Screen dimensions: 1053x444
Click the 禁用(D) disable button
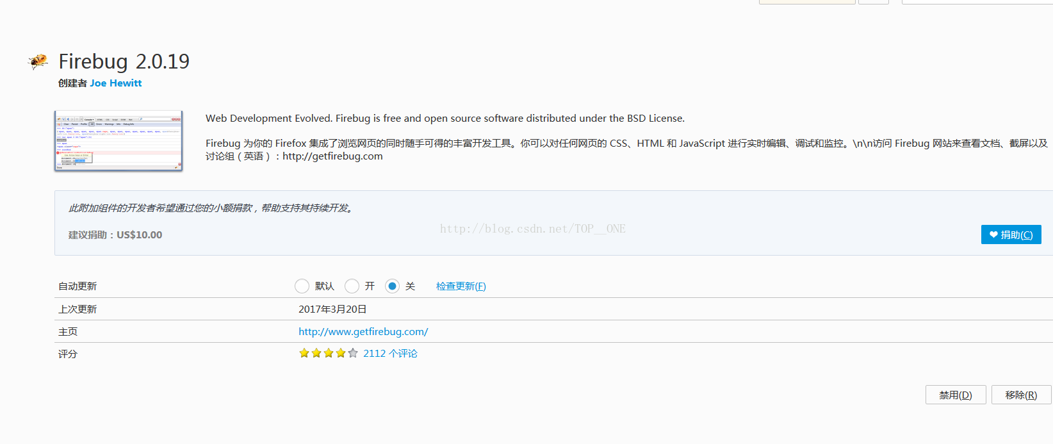coord(956,395)
